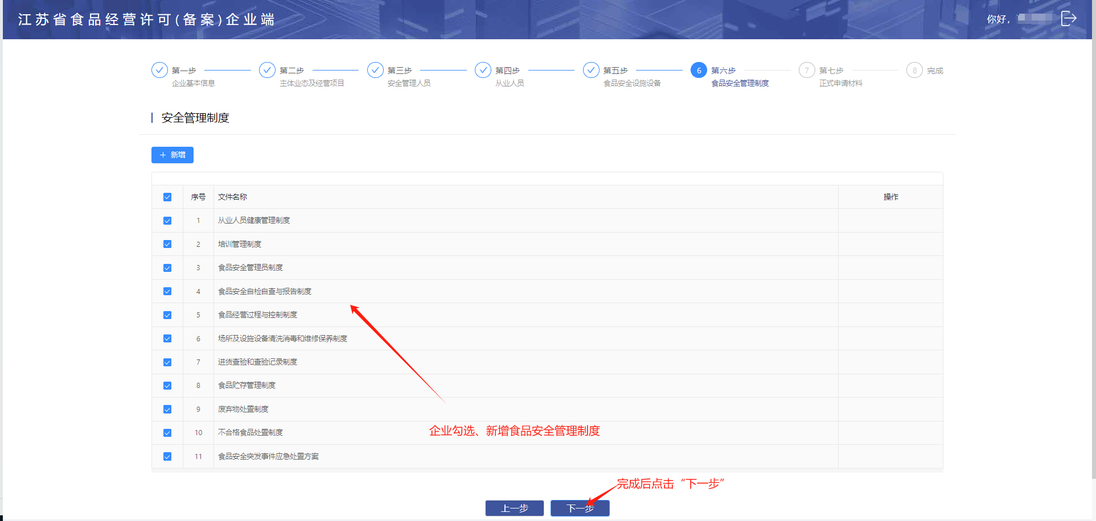This screenshot has width=1096, height=521.
Task: Click the step 8 完成 circle
Action: pos(914,70)
